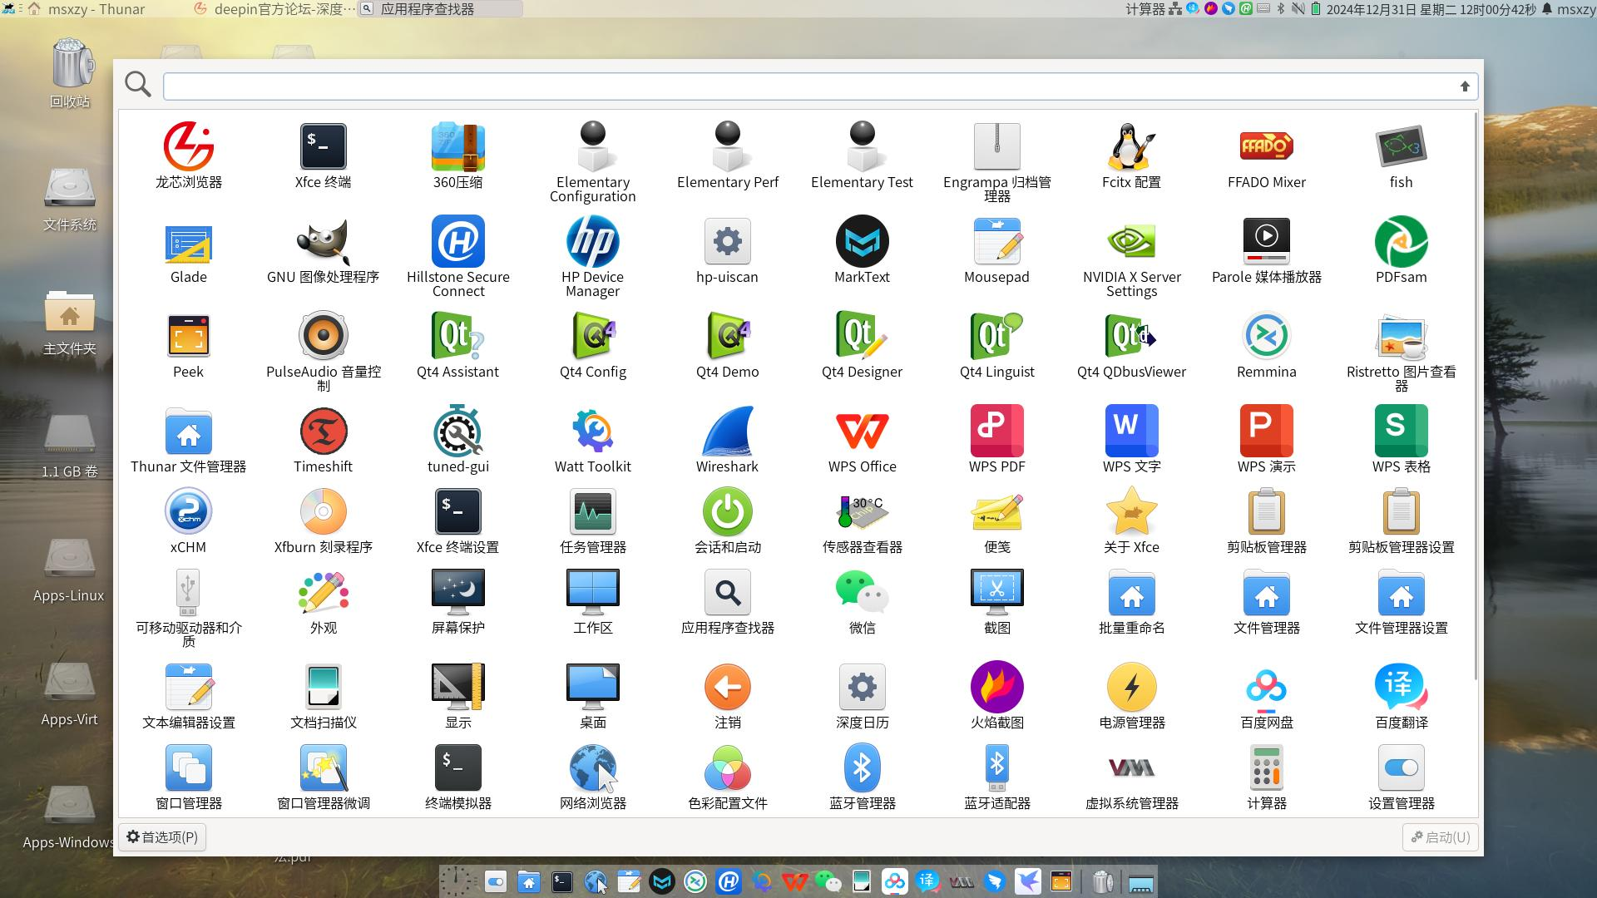Image resolution: width=1597 pixels, height=898 pixels.
Task: Launch 火焰截图 screenshot tool
Action: pyautogui.click(x=996, y=688)
